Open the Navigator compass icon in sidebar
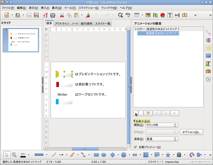Viewport: 213px width, 165px height. pos(208,79)
